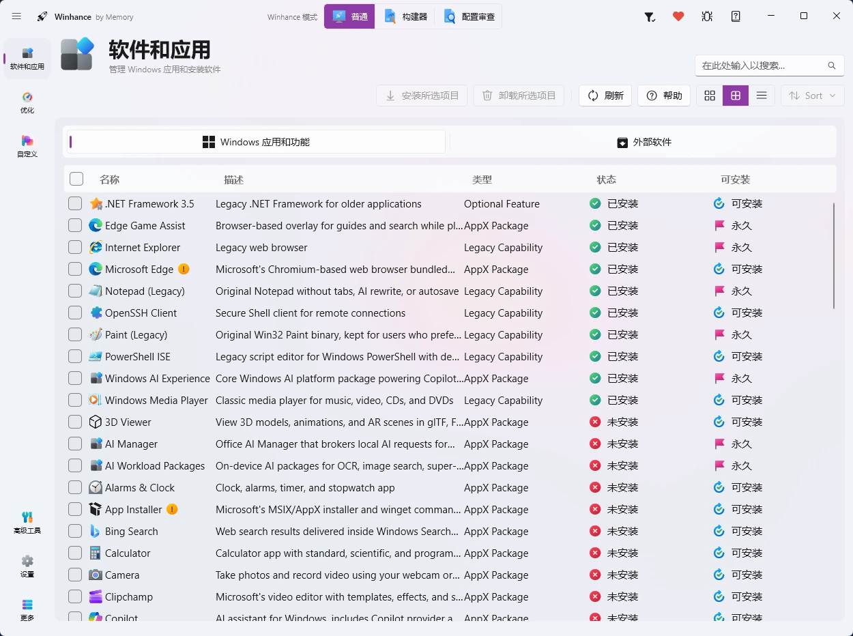Click App Installer warning badge
Screen dimensions: 853x636
point(172,509)
